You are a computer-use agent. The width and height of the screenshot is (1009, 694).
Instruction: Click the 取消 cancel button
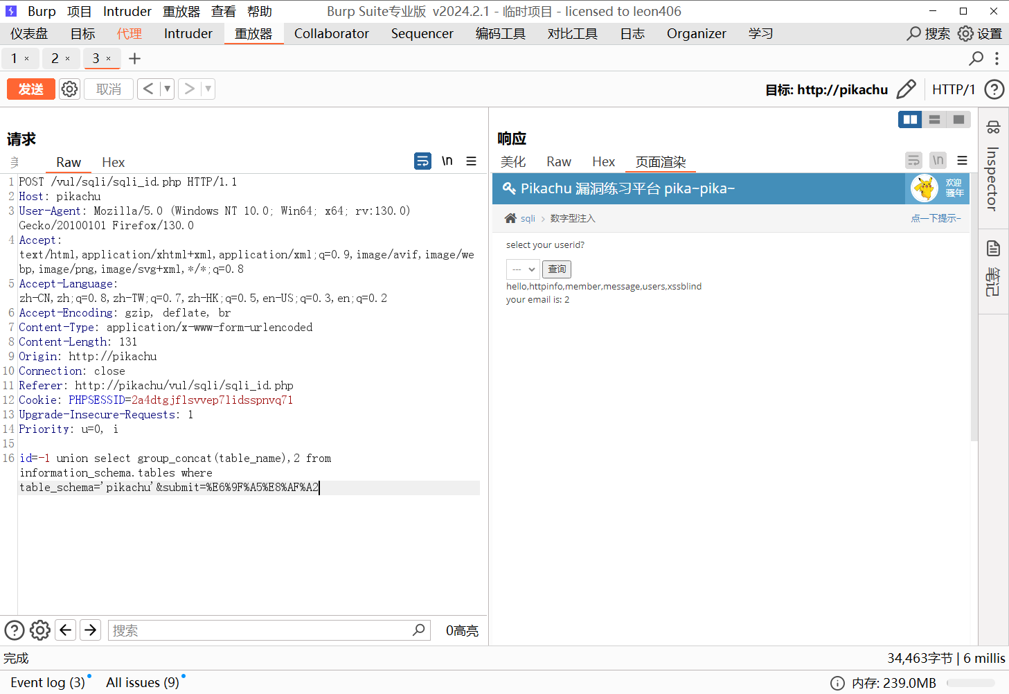(x=109, y=89)
